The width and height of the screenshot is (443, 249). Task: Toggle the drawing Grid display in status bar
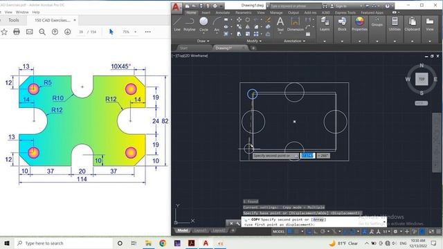pos(290,232)
